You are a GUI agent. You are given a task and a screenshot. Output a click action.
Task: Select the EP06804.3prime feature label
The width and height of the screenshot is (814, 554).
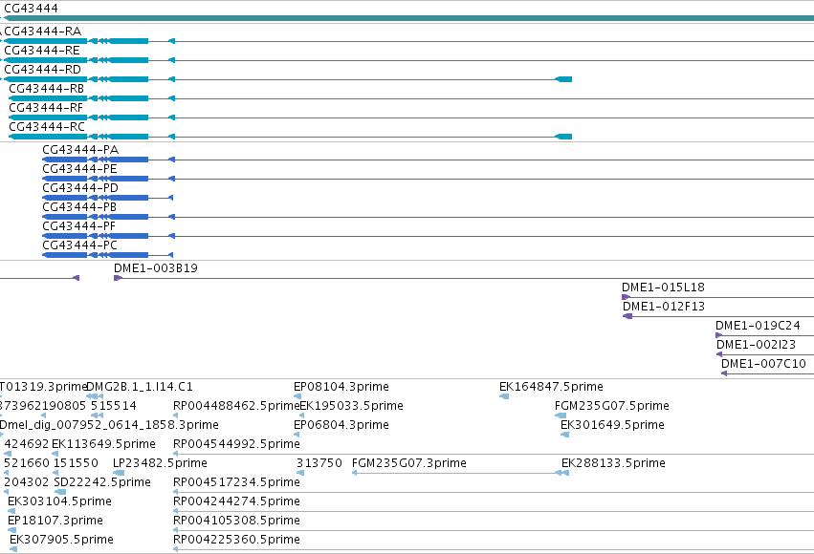[341, 425]
